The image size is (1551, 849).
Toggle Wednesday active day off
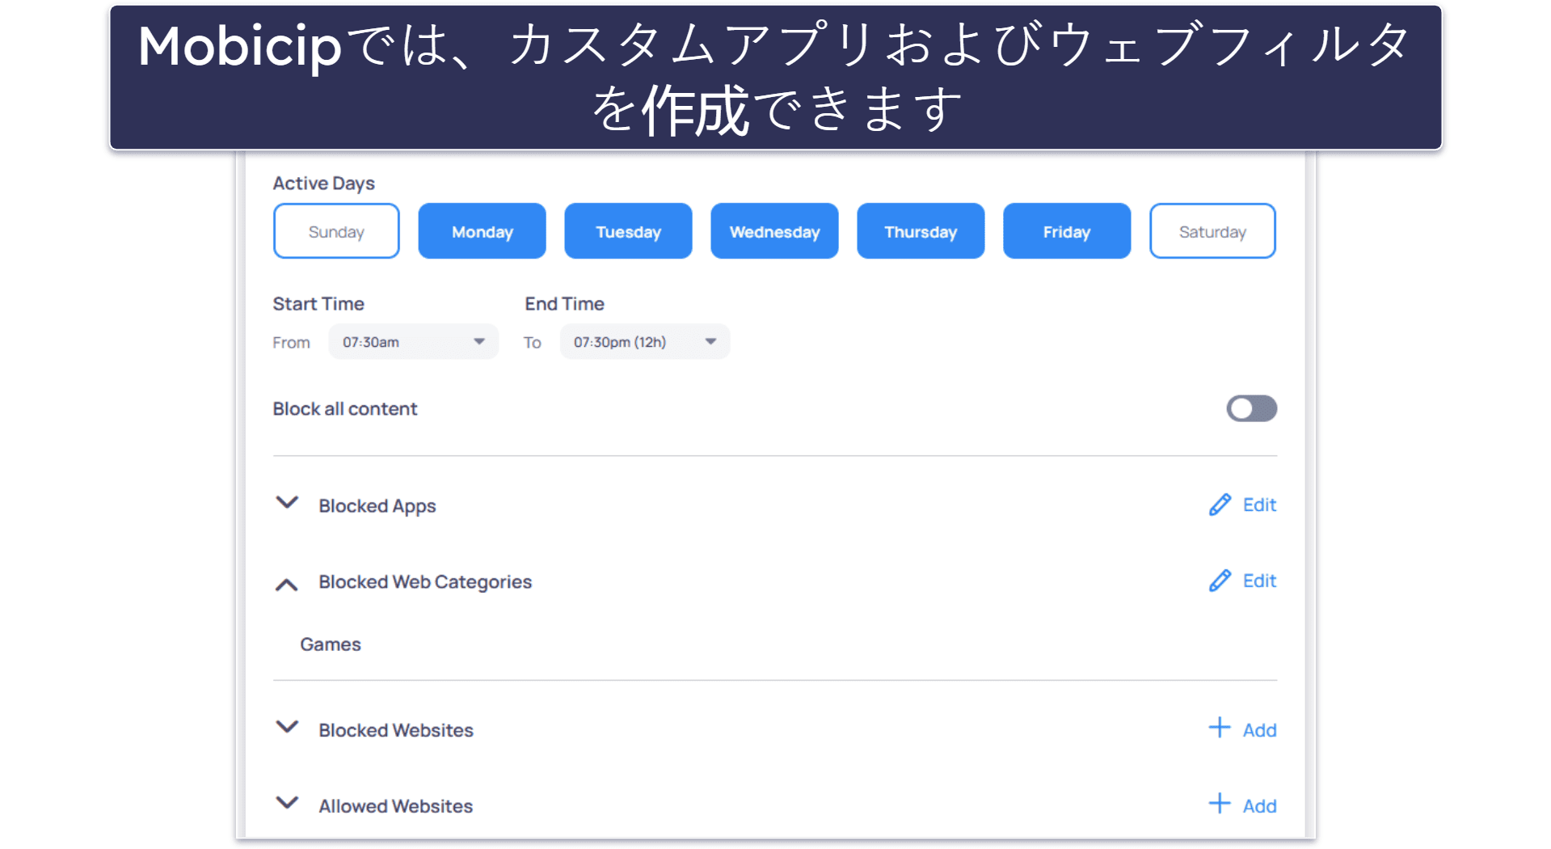click(774, 231)
